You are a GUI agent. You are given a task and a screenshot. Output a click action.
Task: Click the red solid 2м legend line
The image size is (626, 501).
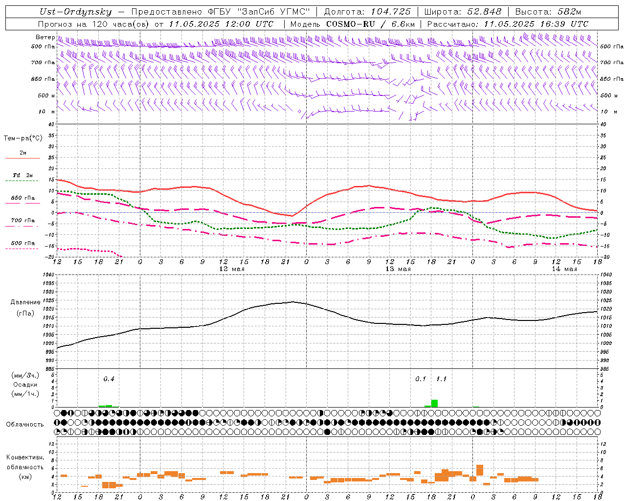[22, 158]
